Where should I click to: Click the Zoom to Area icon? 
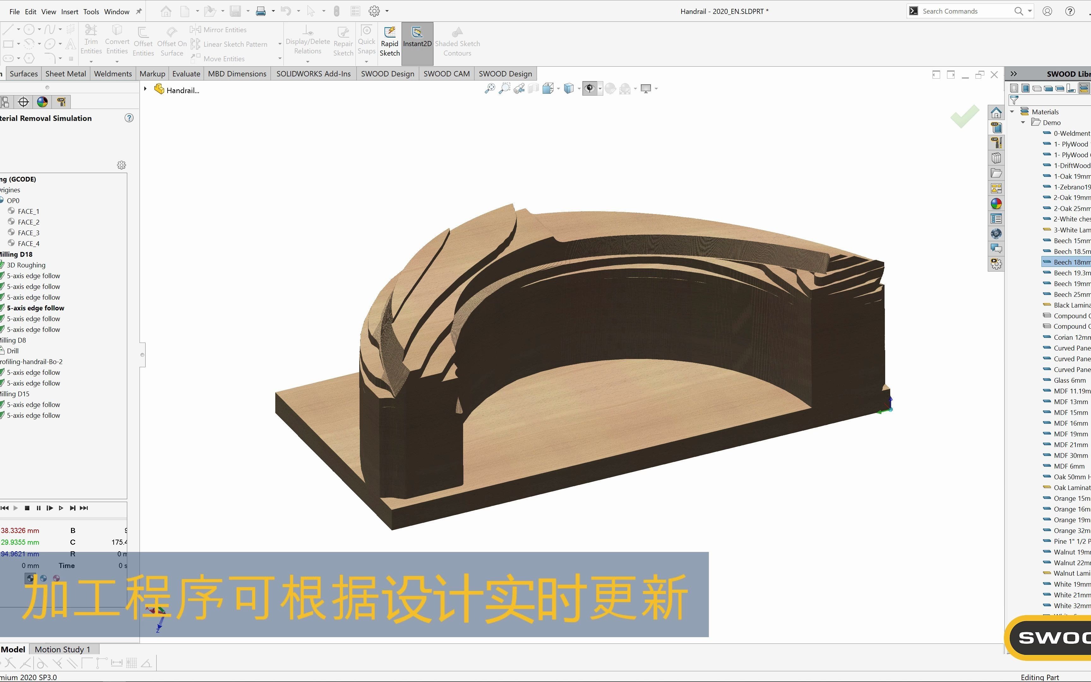coord(504,89)
